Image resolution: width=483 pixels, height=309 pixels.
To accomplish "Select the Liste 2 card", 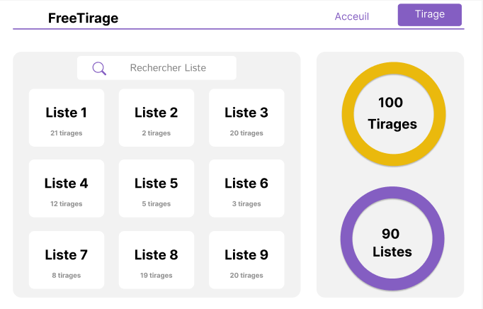I will [x=157, y=118].
